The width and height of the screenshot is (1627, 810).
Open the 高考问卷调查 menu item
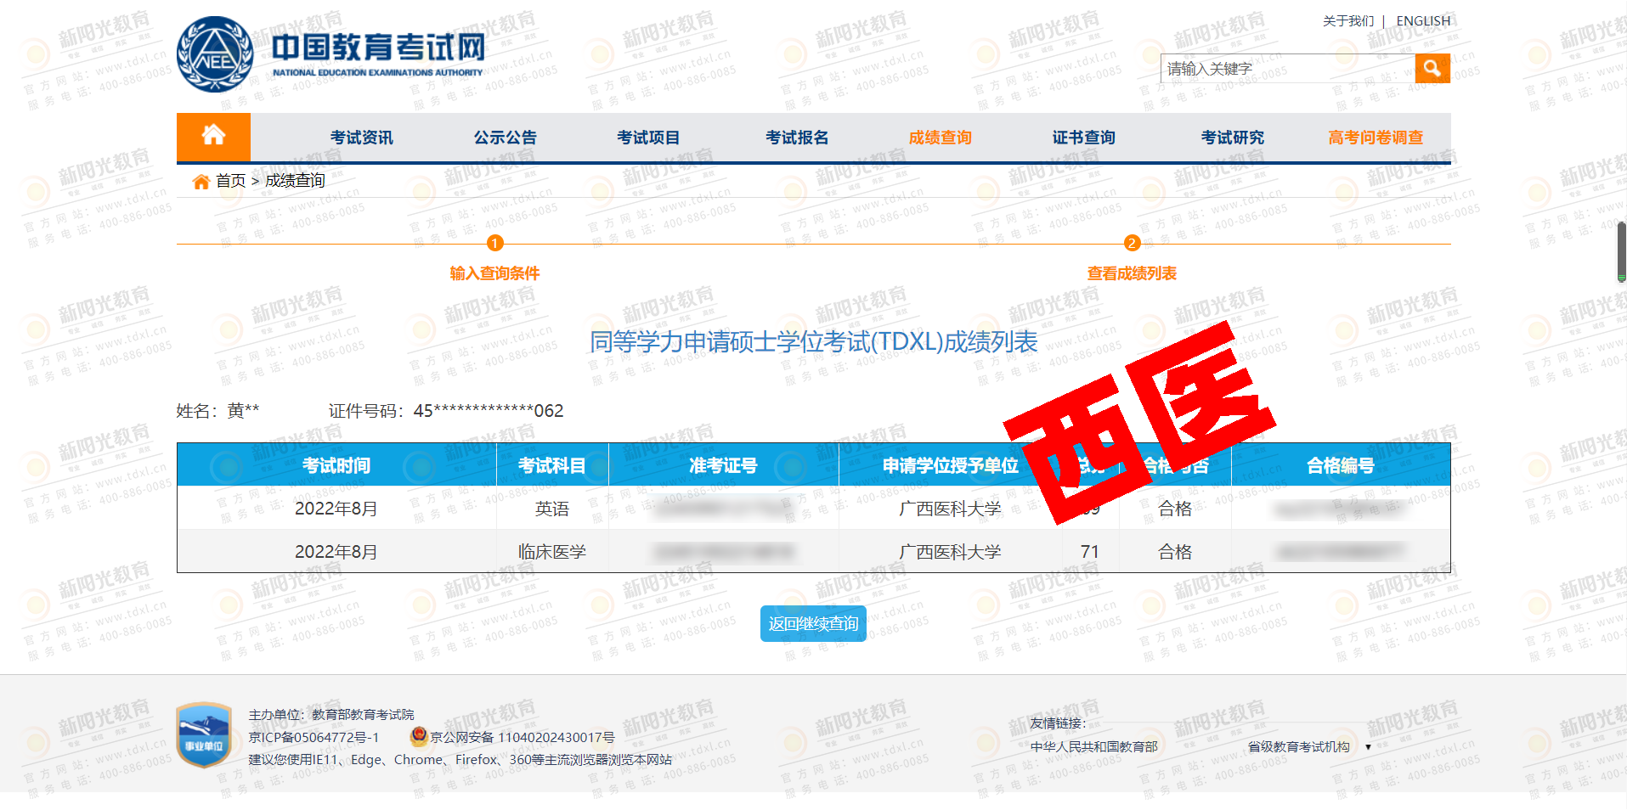[x=1376, y=138]
